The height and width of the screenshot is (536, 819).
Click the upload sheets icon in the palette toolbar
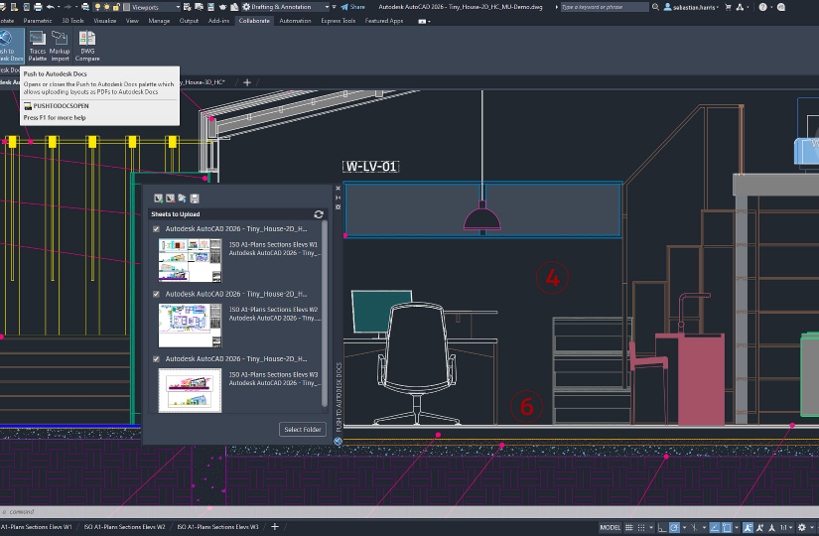(x=183, y=198)
